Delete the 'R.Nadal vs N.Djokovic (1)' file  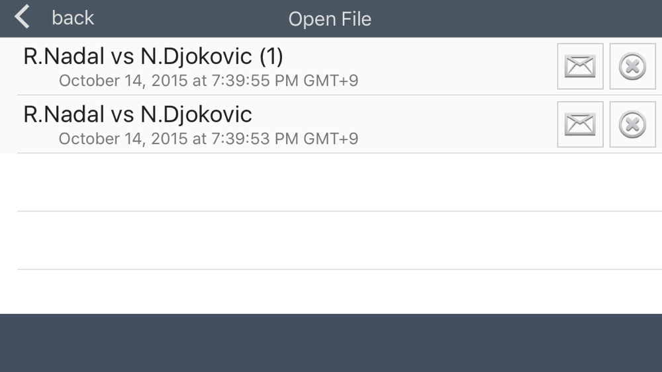(632, 66)
